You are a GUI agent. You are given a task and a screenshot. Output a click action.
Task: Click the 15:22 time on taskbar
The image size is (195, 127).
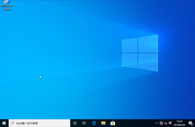click(179, 121)
